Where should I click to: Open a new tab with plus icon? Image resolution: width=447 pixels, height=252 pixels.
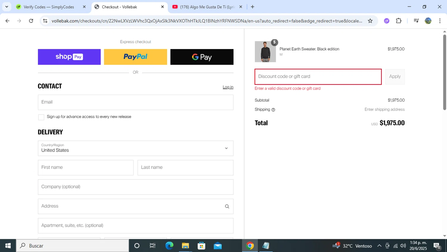click(x=252, y=7)
